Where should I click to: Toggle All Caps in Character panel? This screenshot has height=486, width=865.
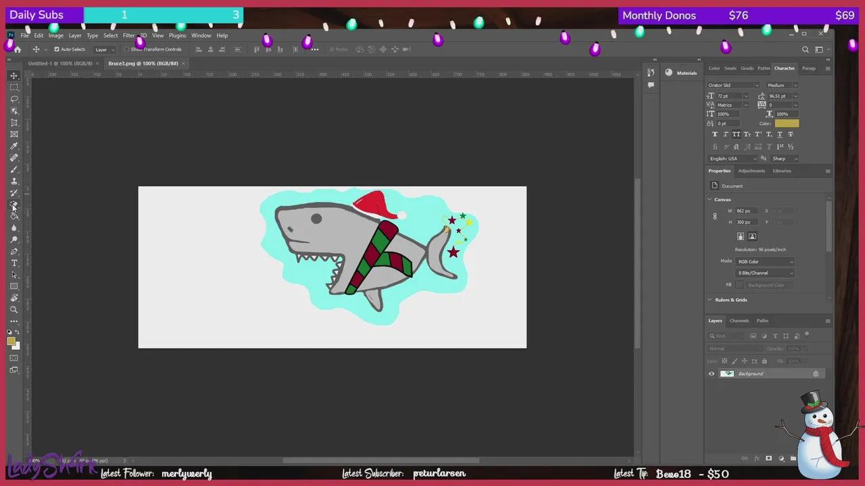click(x=737, y=134)
